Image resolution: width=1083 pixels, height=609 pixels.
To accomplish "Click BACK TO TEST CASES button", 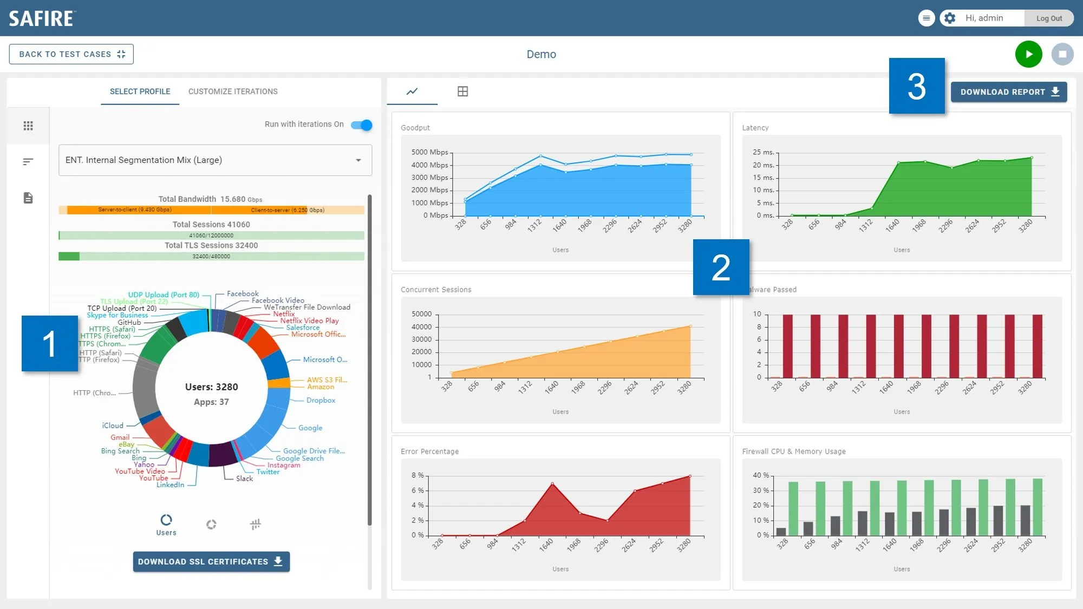I will (x=71, y=54).
